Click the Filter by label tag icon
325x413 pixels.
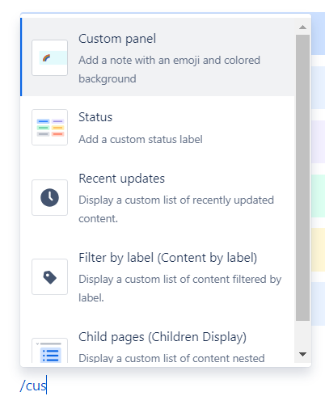(x=49, y=276)
